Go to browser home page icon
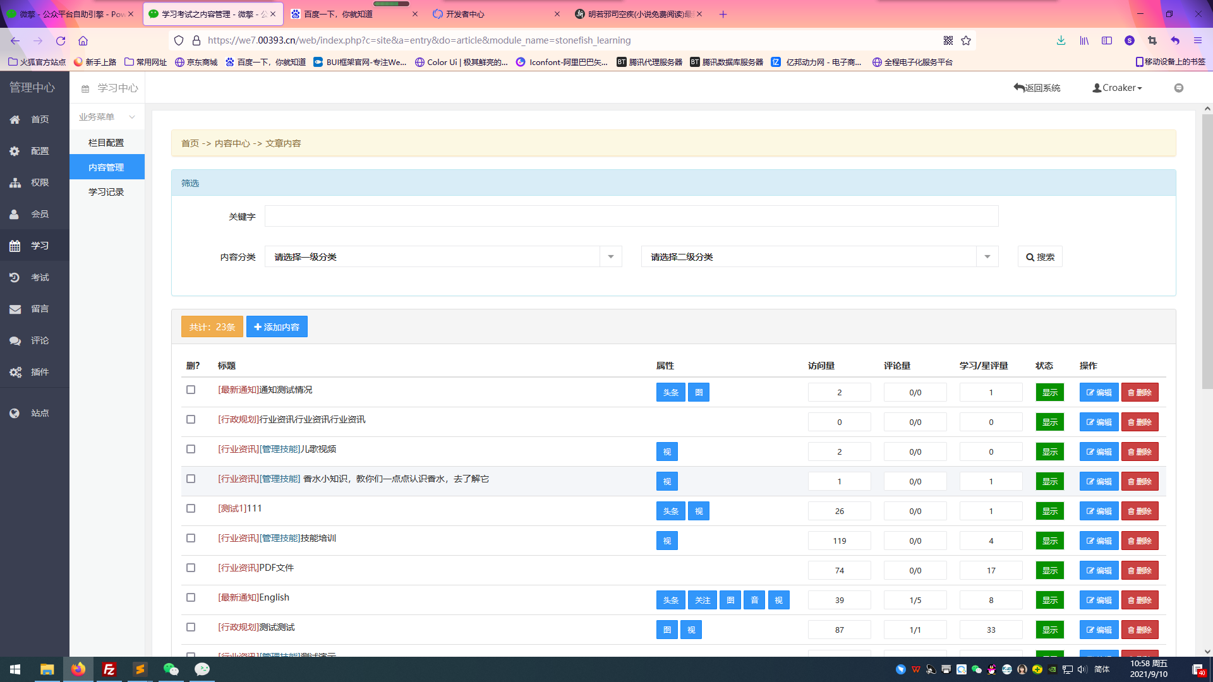The height and width of the screenshot is (682, 1213). click(x=83, y=40)
